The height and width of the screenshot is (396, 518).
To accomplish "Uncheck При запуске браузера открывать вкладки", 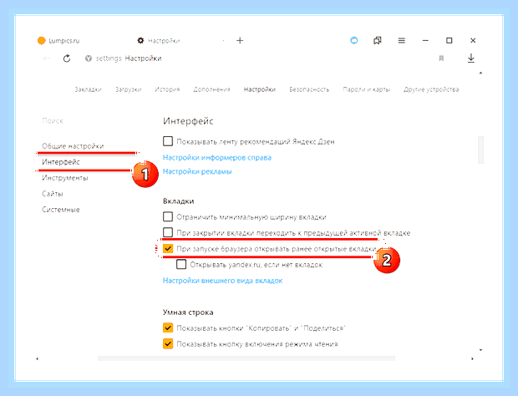I will 168,248.
